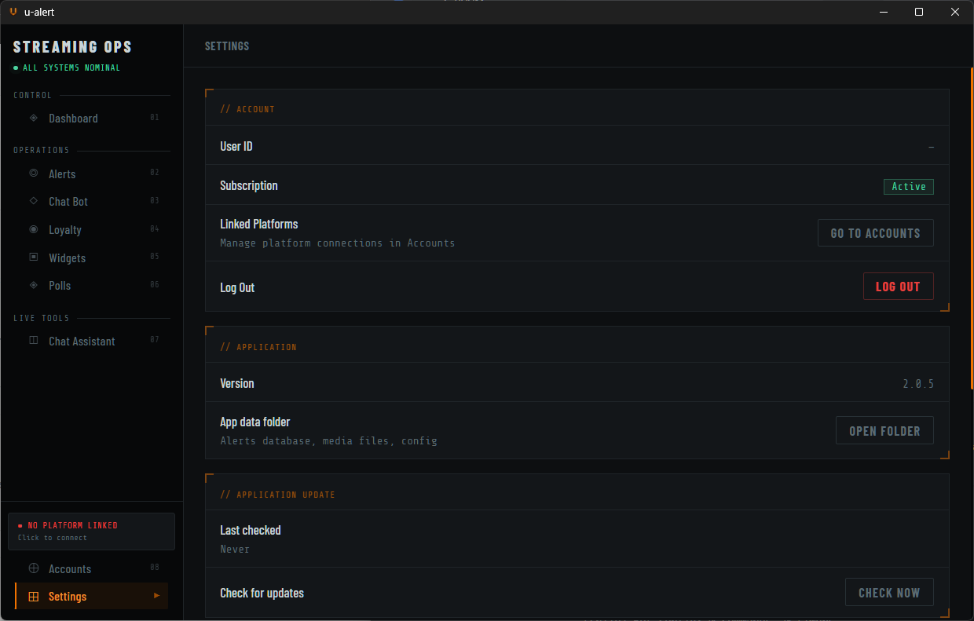Click the No Platform Linked connect card

[x=91, y=532]
